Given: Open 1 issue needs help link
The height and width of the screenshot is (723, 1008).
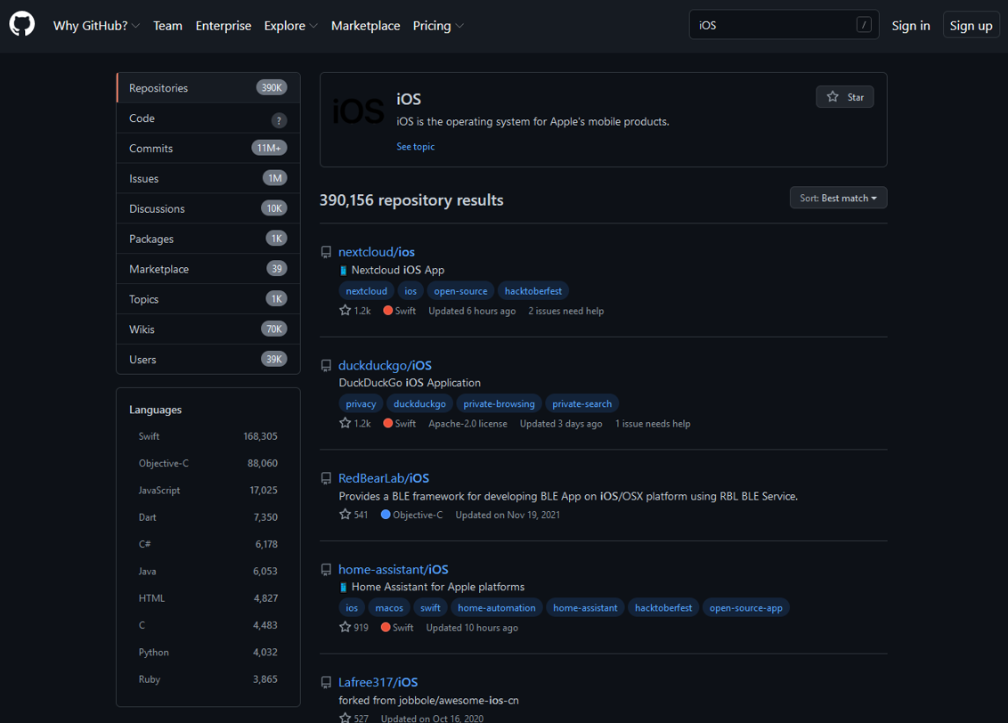Looking at the screenshot, I should [653, 424].
